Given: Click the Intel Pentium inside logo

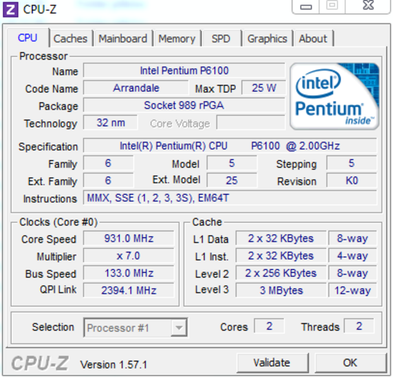Looking at the screenshot, I should [x=335, y=96].
